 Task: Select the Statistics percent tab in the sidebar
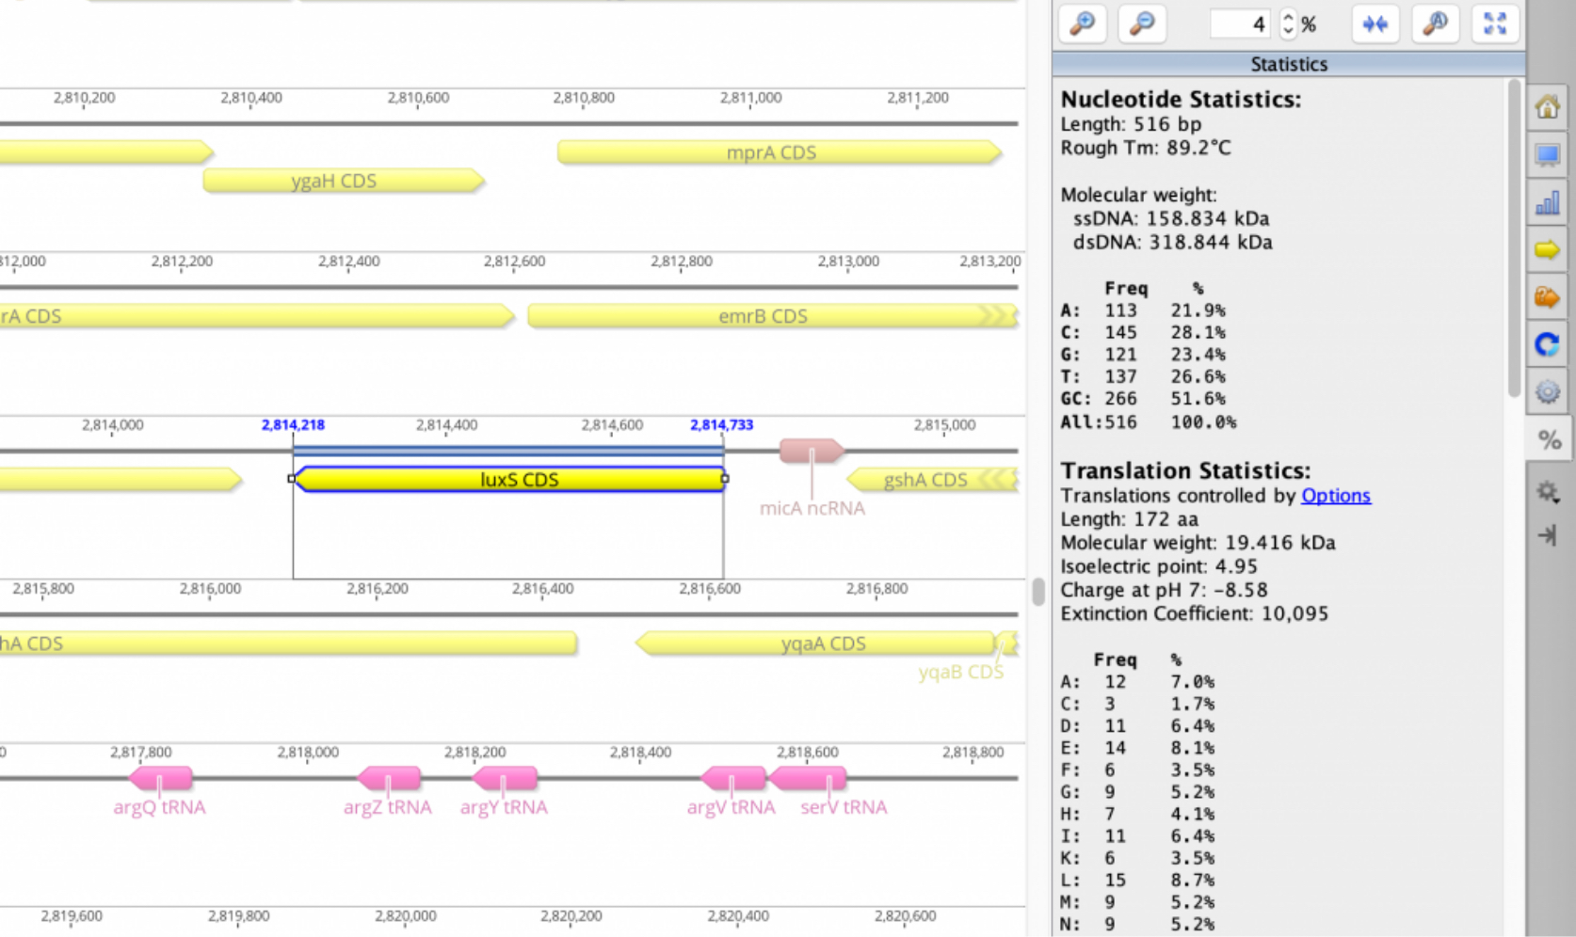1549,439
